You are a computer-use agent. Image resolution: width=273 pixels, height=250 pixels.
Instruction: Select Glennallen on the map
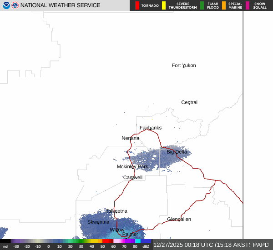click(x=179, y=219)
